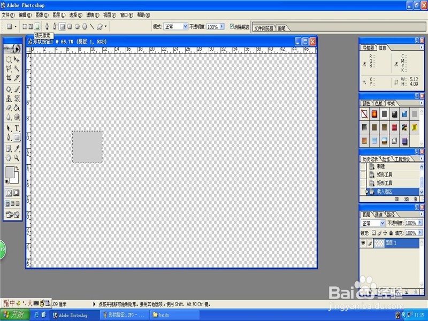Image resolution: width=428 pixels, height=321 pixels.
Task: Select the History Brush tool
Action: [x=17, y=98]
